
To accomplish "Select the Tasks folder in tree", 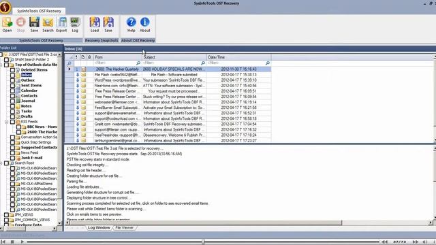I will (27, 111).
